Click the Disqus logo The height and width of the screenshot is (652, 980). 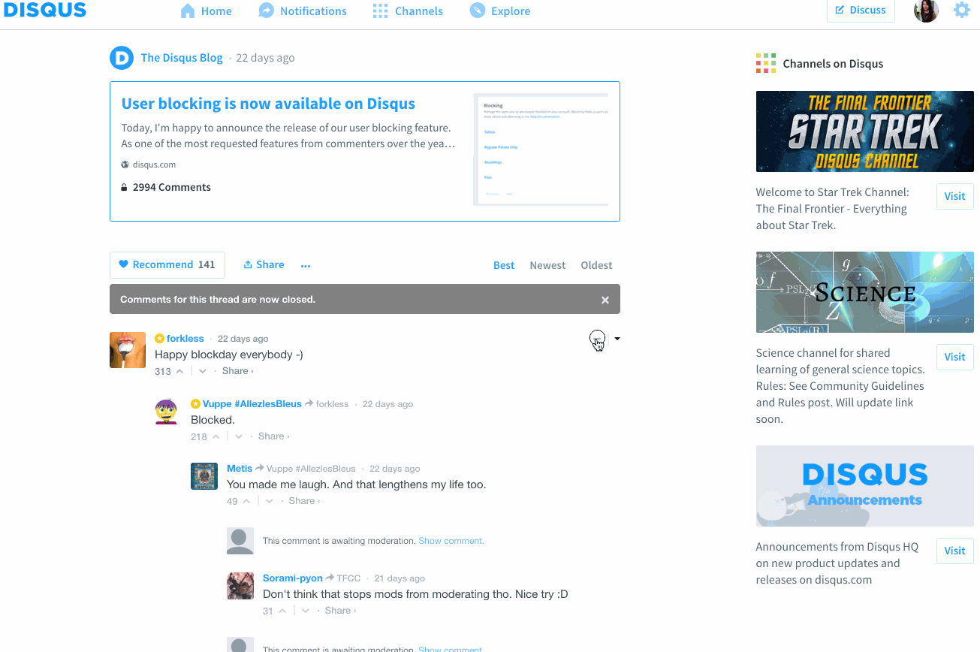(45, 10)
